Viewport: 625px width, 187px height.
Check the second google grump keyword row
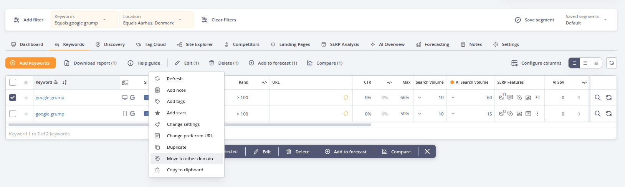(x=13, y=114)
